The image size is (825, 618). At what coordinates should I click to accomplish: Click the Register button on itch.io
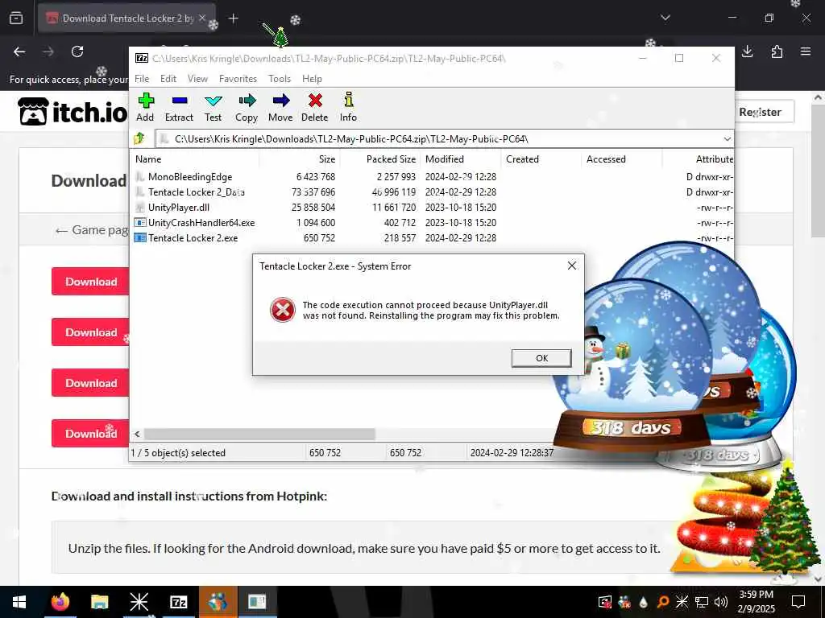click(763, 112)
